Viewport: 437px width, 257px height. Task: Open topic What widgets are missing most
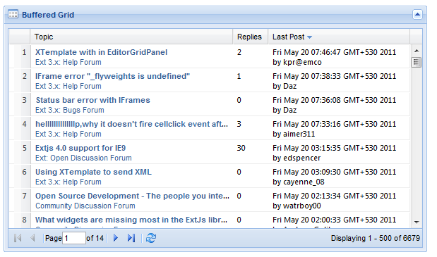click(x=131, y=220)
